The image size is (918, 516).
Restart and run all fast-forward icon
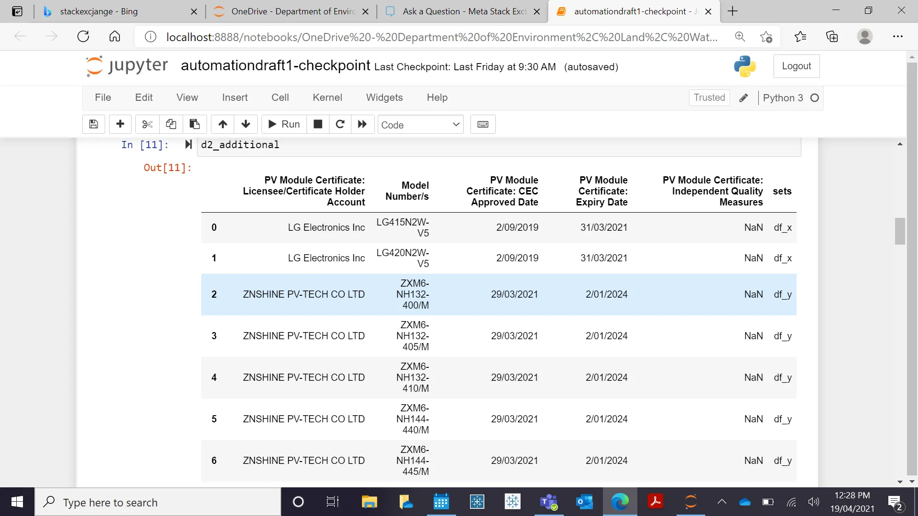(362, 124)
